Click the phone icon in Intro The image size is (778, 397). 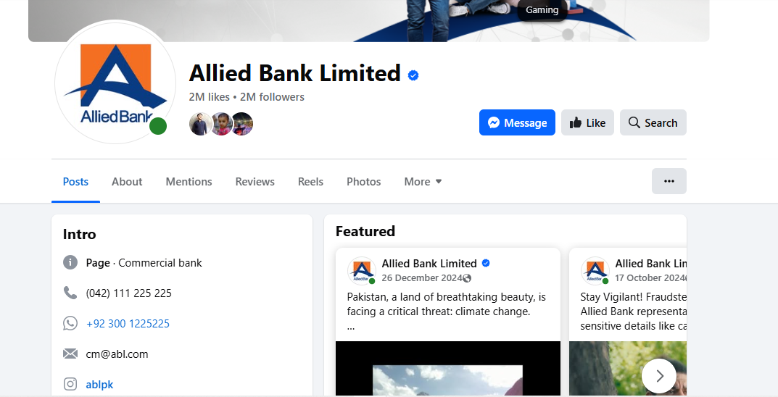click(x=70, y=293)
